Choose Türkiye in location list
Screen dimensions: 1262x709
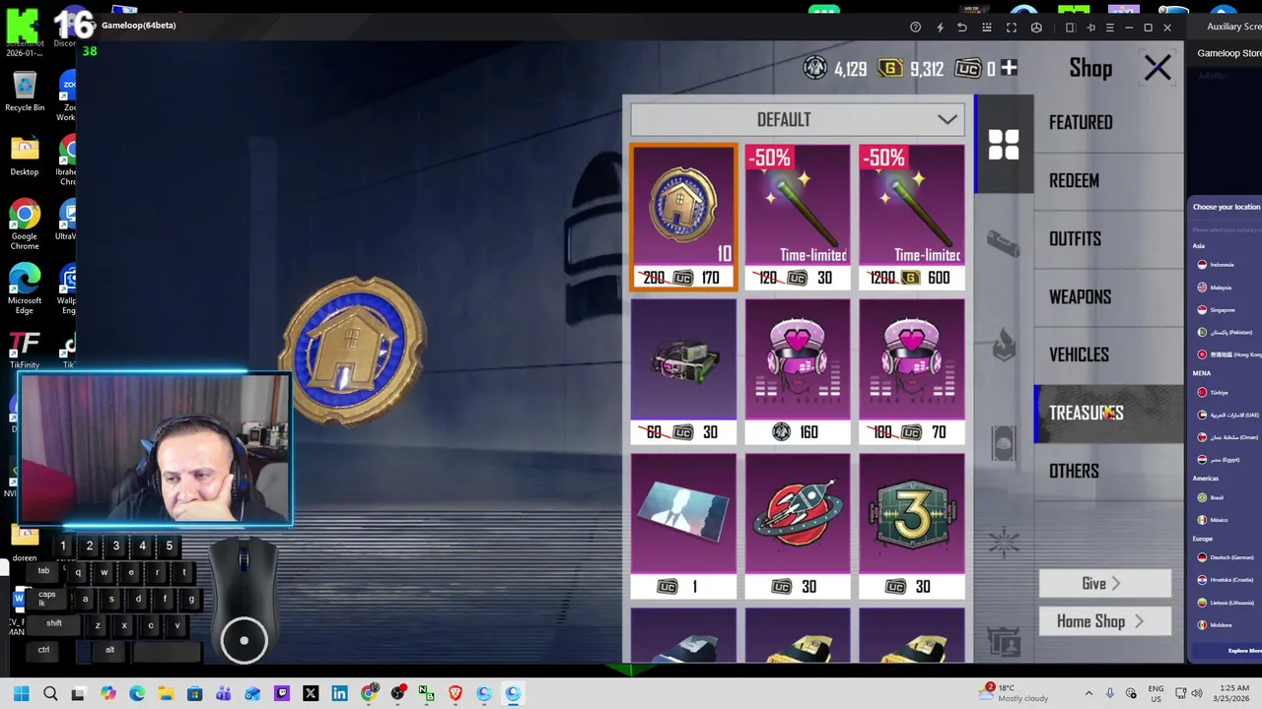[1219, 393]
